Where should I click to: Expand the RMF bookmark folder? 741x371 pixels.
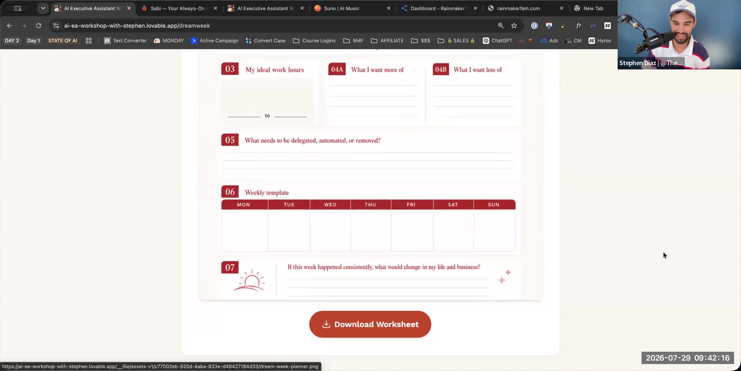353,40
